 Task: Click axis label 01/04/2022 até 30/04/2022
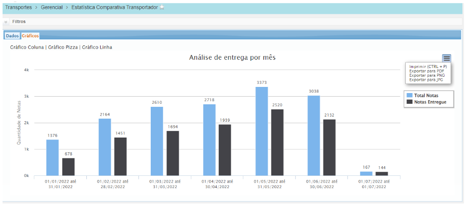[x=217, y=184]
